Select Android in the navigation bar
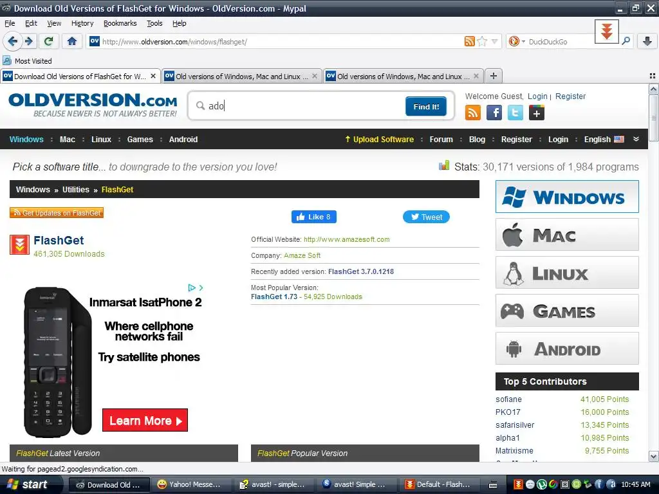Viewport: 659px width, 494px height. [183, 140]
